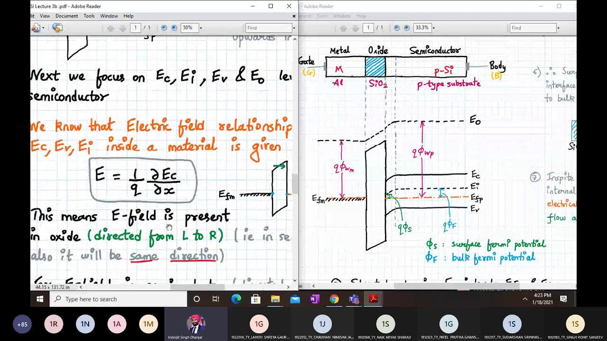The image size is (607, 341).
Task: Zoom out in the right Adobe Reader window
Action: (397, 28)
